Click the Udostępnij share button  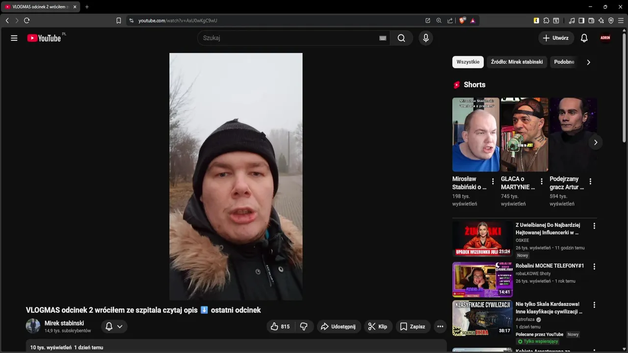coord(338,327)
